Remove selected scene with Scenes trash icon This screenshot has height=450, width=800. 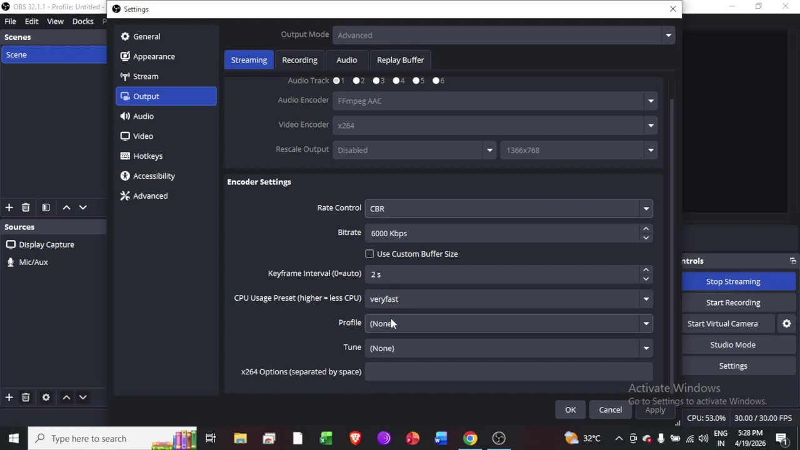(26, 207)
